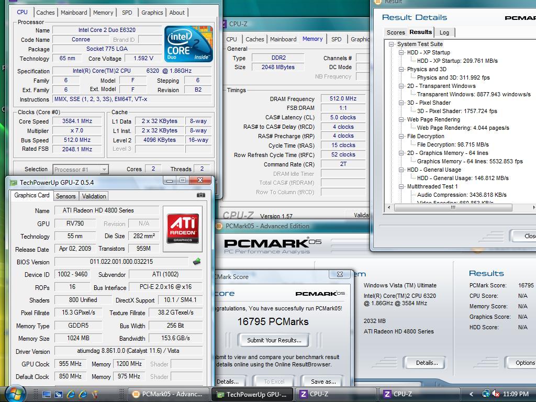Select Scores tab in Result Details
The width and height of the screenshot is (536, 402).
tap(396, 32)
